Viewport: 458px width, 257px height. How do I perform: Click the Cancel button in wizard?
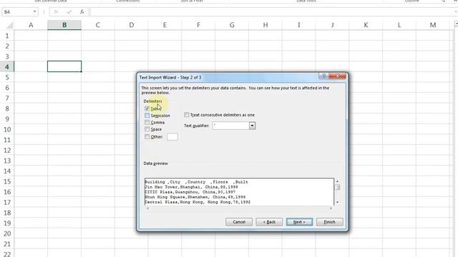coord(238,222)
